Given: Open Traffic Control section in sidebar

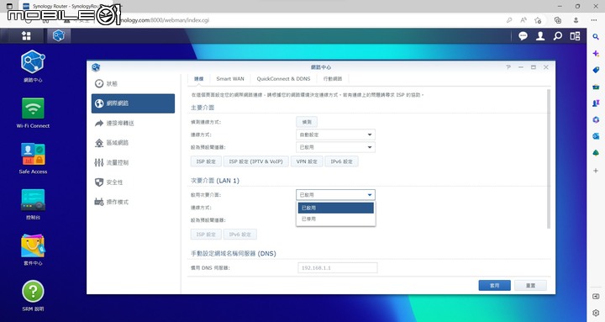Looking at the screenshot, I should coord(133,162).
